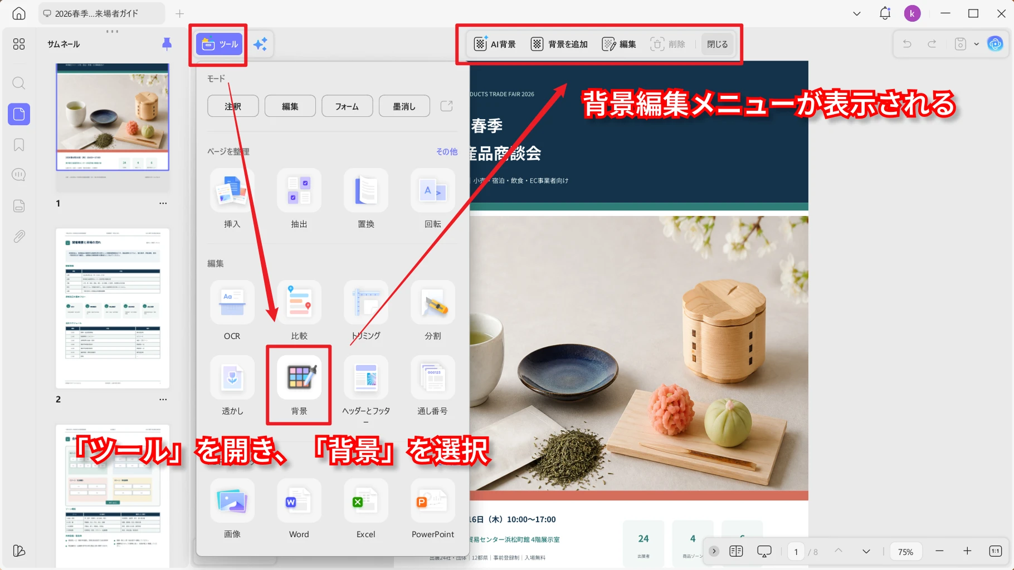Open the more options for page 1
The image size is (1014, 570).
(163, 203)
